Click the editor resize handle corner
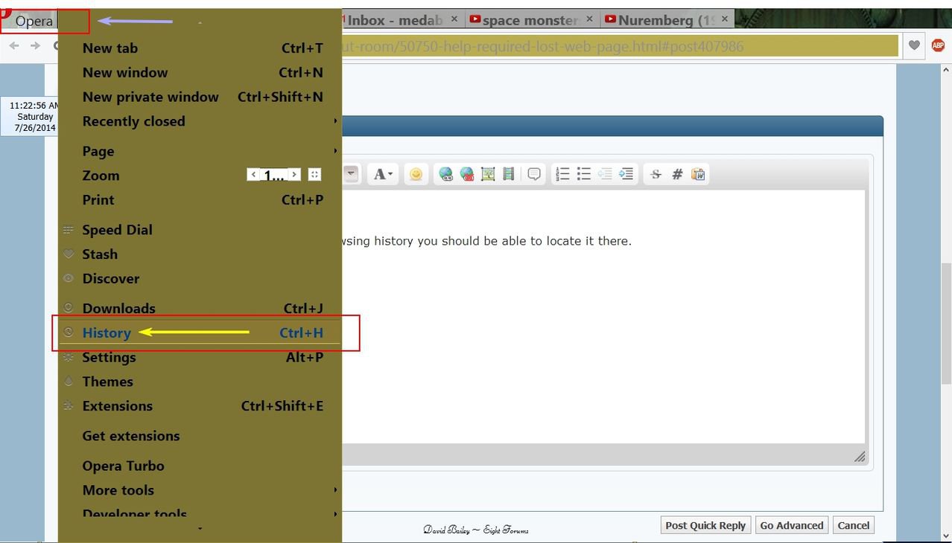 pyautogui.click(x=859, y=456)
